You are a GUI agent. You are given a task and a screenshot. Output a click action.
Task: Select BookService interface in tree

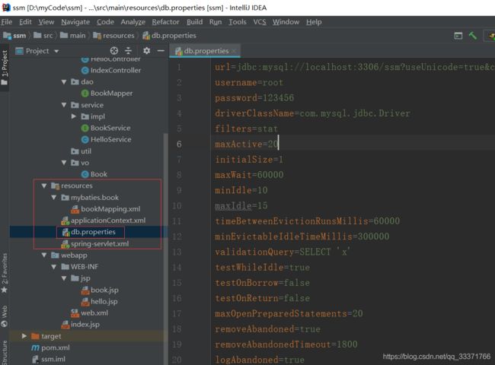[106, 128]
